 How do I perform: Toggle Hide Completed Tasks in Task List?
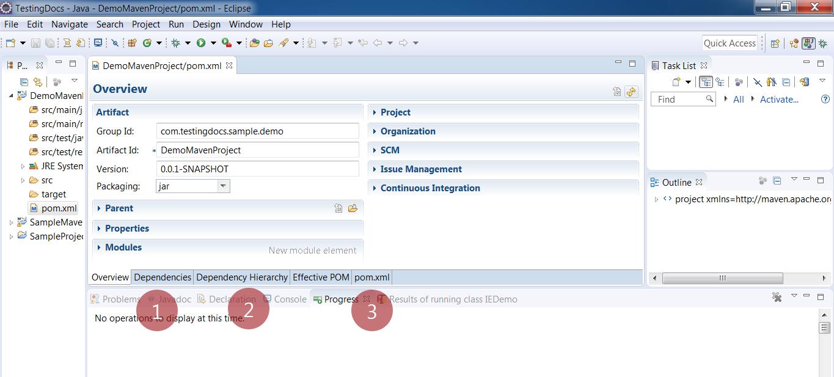pyautogui.click(x=757, y=82)
